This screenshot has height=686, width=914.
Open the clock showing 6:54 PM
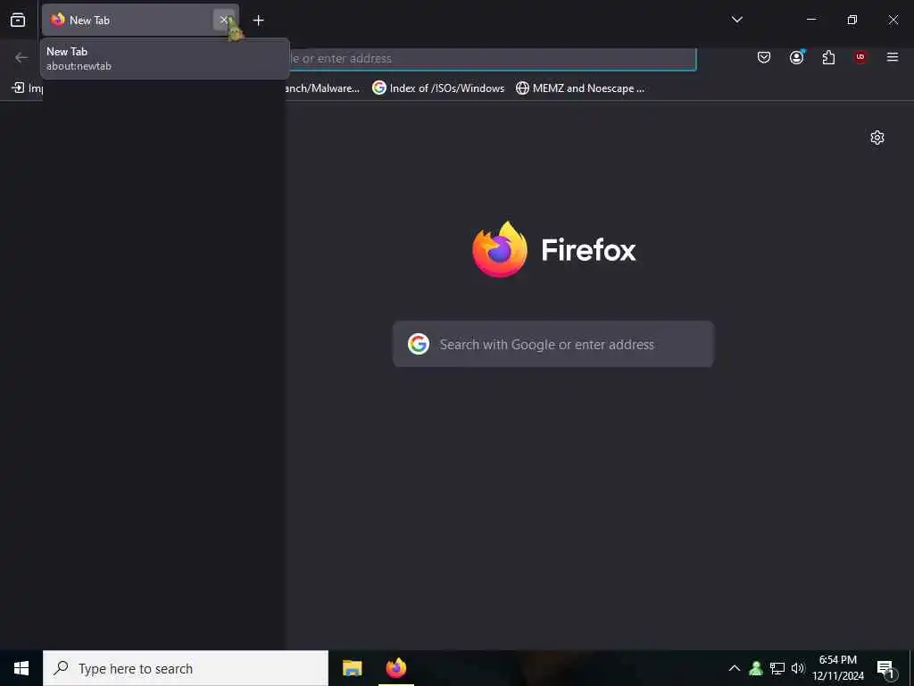coord(837,668)
